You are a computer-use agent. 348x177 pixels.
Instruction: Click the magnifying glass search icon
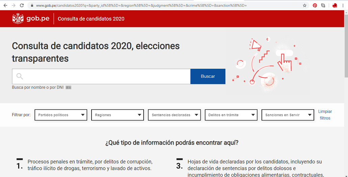point(20,76)
